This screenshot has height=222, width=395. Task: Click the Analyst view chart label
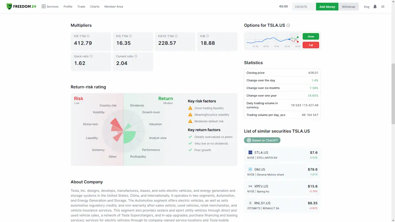click(x=158, y=138)
